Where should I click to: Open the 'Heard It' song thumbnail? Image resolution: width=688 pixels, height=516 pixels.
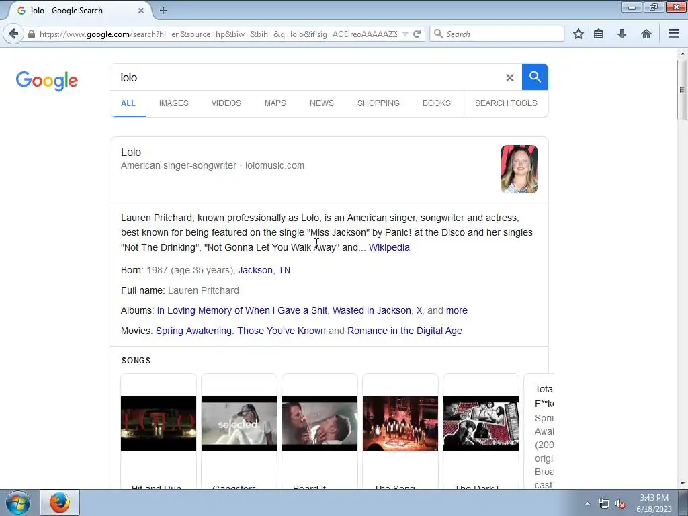click(320, 423)
